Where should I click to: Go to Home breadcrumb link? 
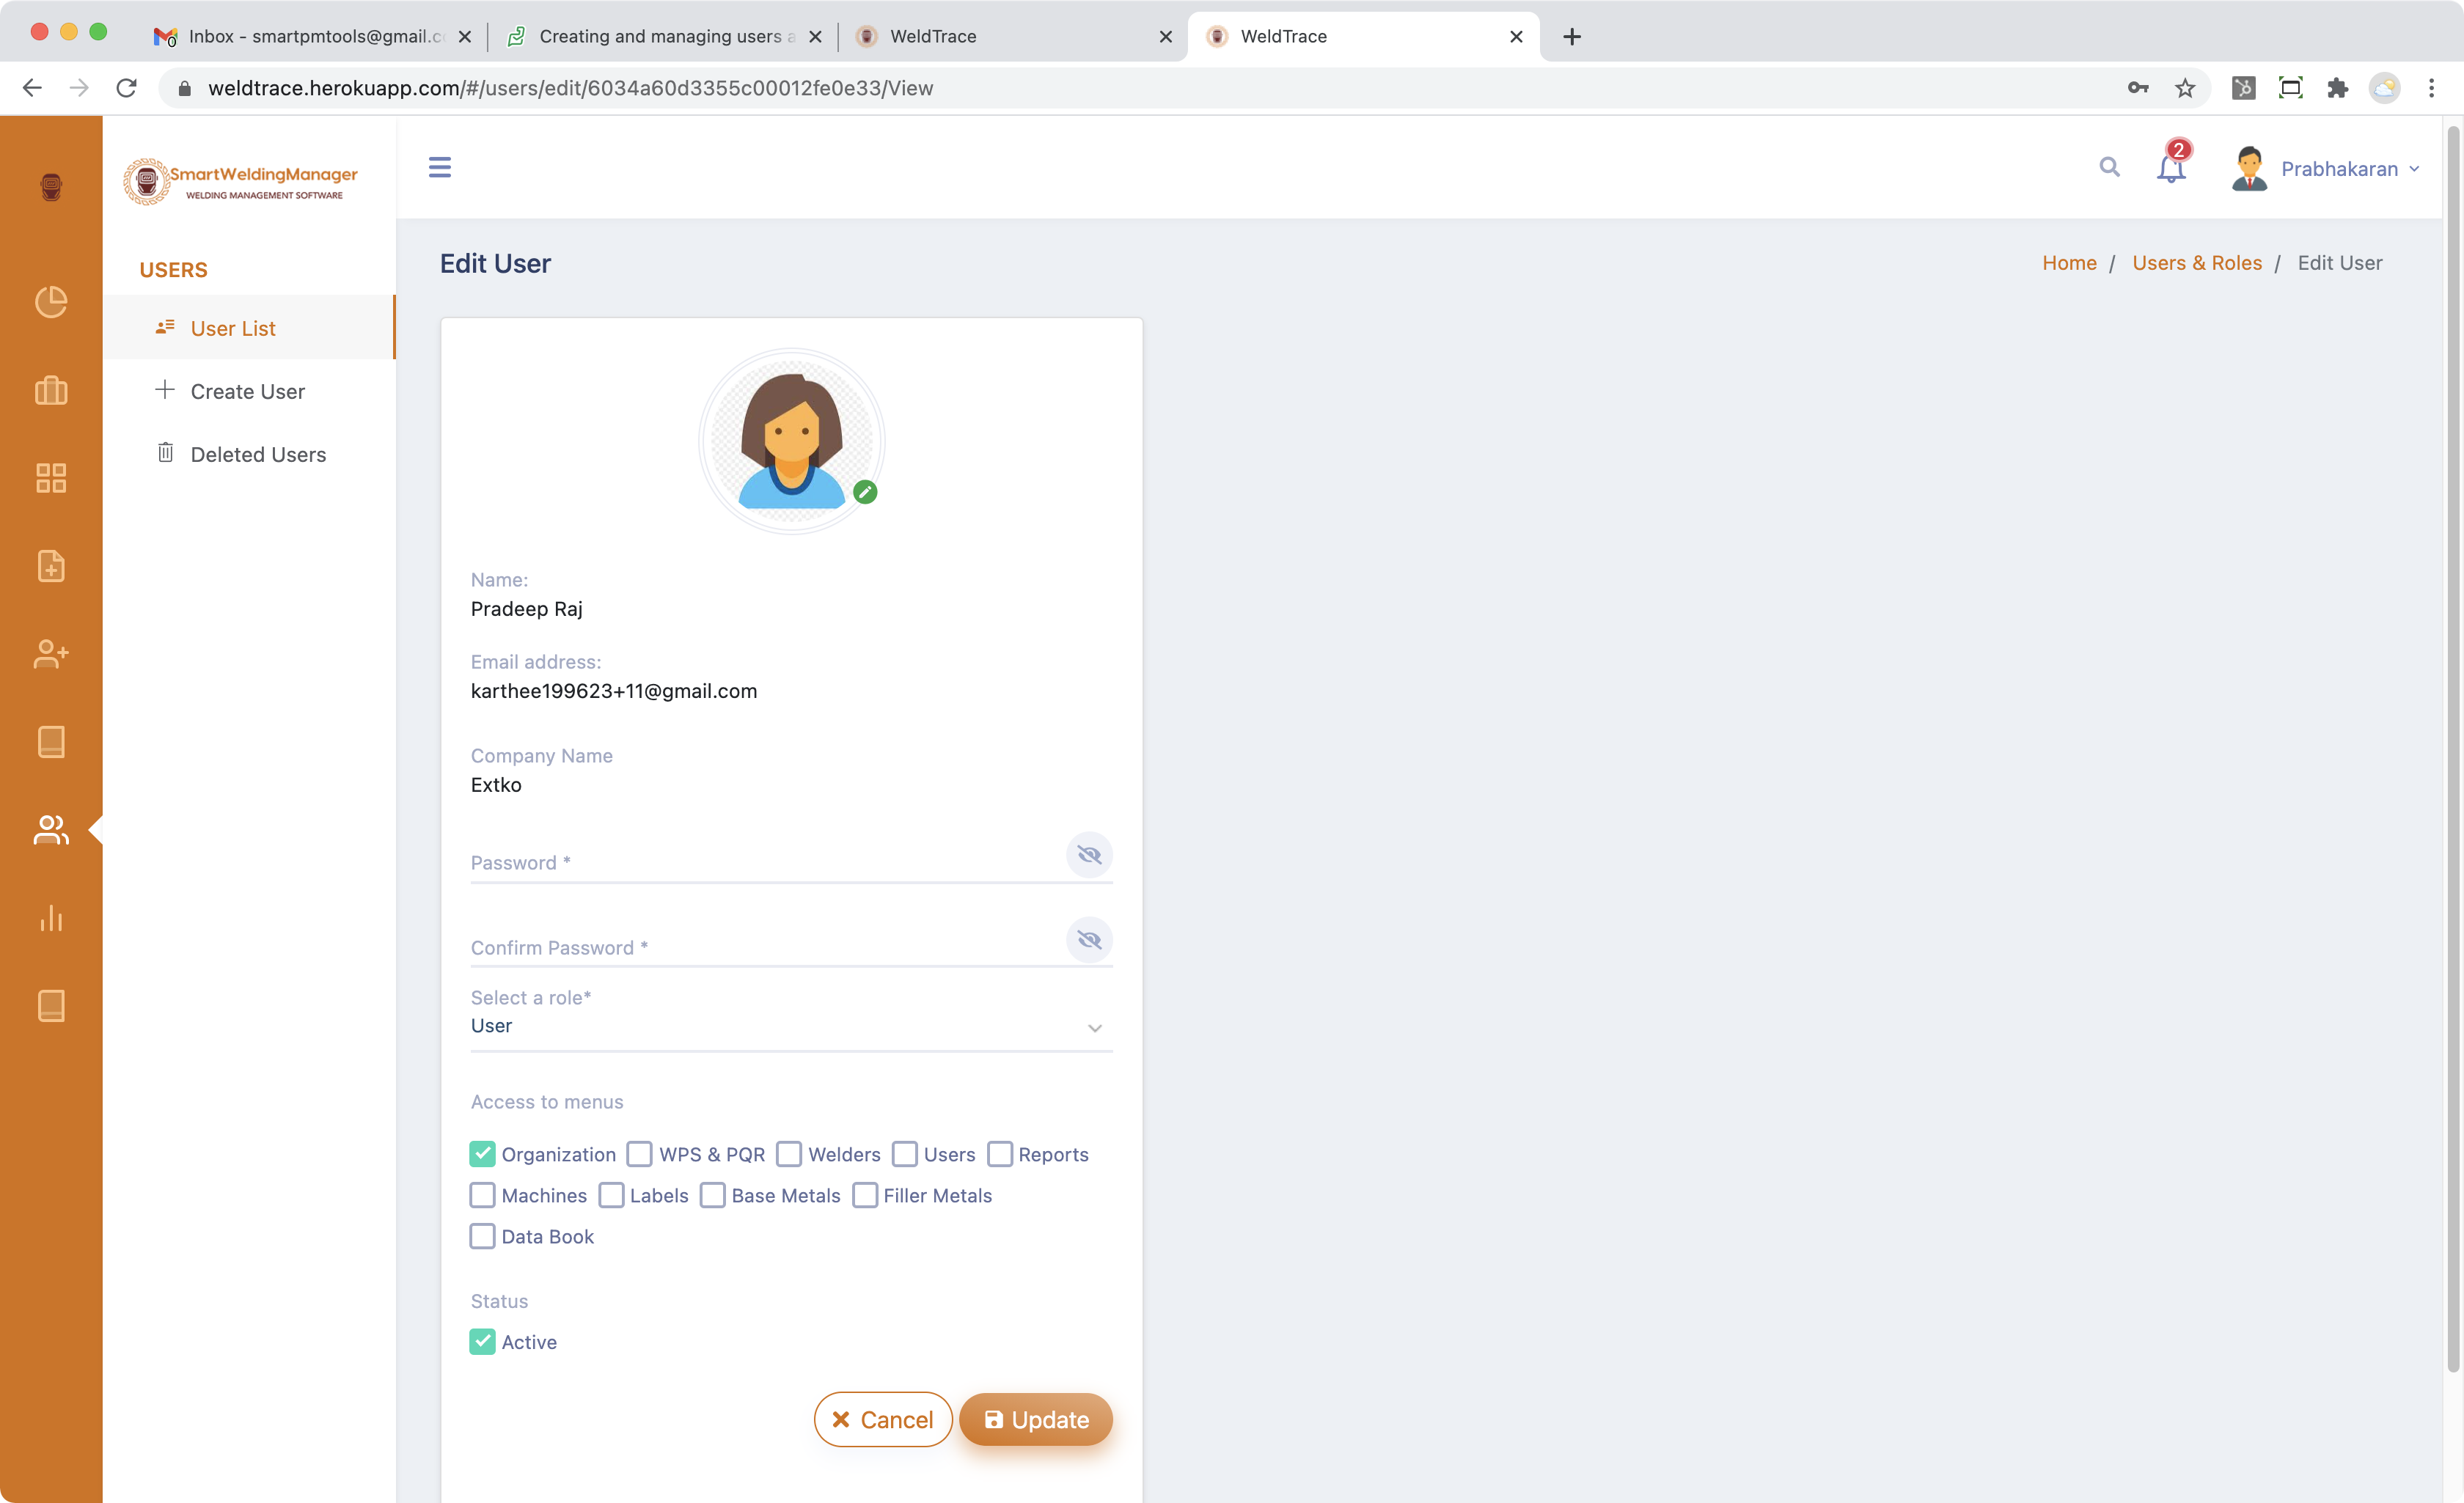tap(2069, 262)
